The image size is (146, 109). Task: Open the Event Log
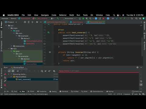pyautogui.click(x=137, y=91)
